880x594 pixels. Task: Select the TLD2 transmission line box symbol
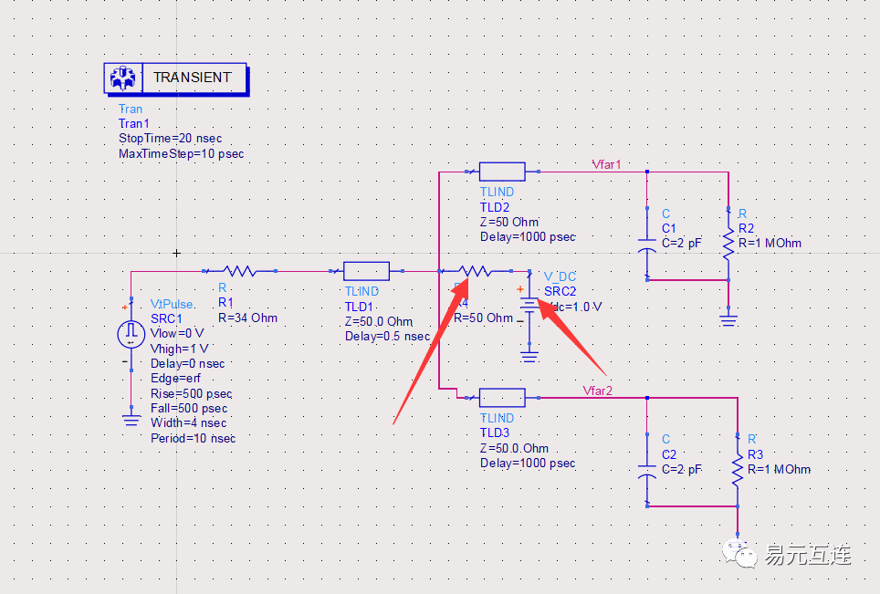(501, 170)
